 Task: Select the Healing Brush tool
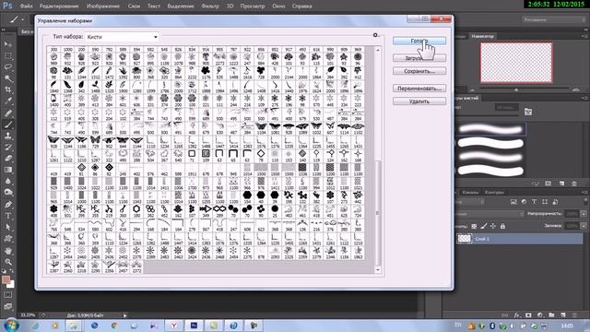(x=8, y=113)
